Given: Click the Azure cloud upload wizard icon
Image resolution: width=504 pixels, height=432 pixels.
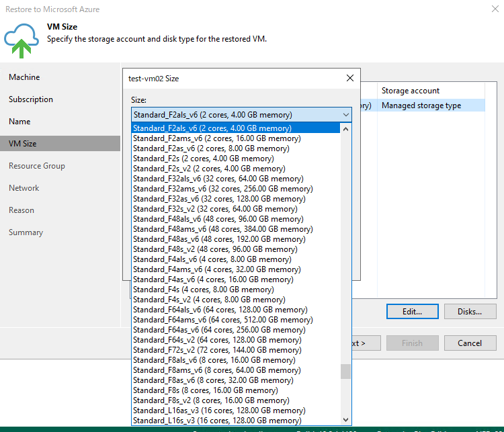Looking at the screenshot, I should [x=22, y=40].
